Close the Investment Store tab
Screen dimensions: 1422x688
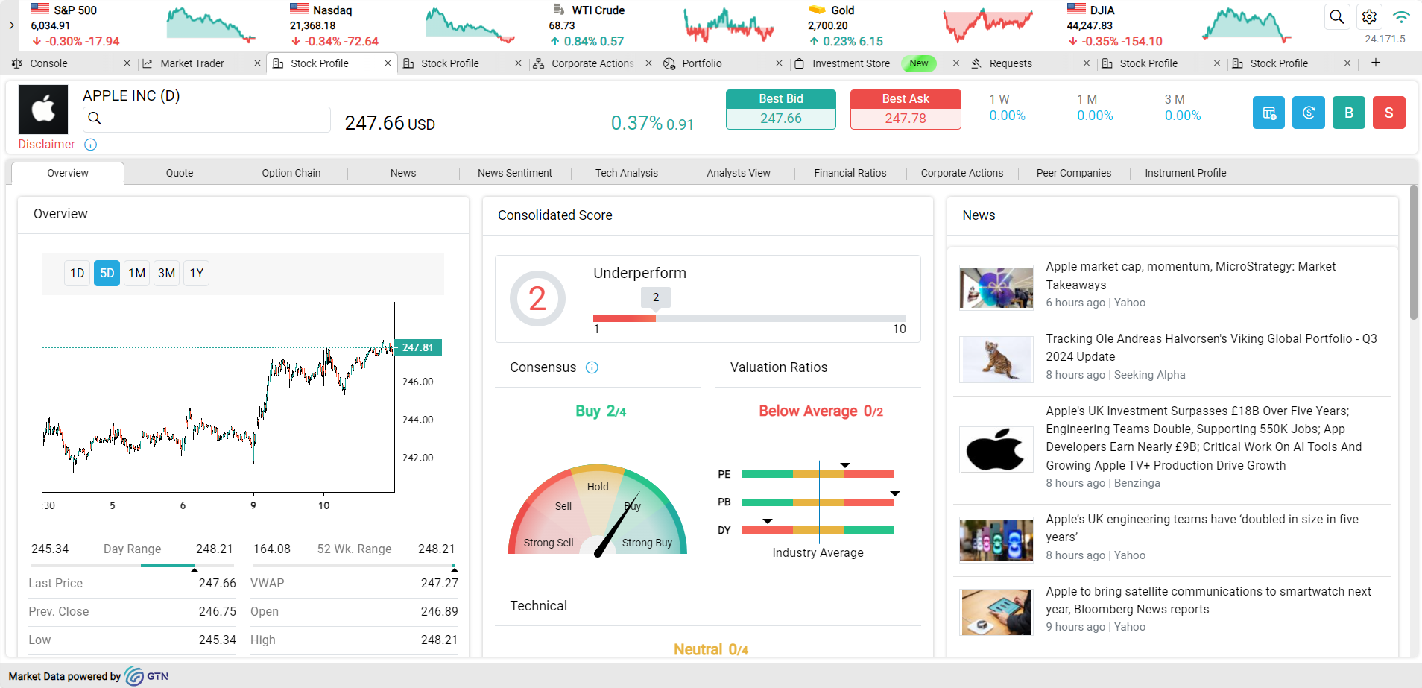[955, 63]
